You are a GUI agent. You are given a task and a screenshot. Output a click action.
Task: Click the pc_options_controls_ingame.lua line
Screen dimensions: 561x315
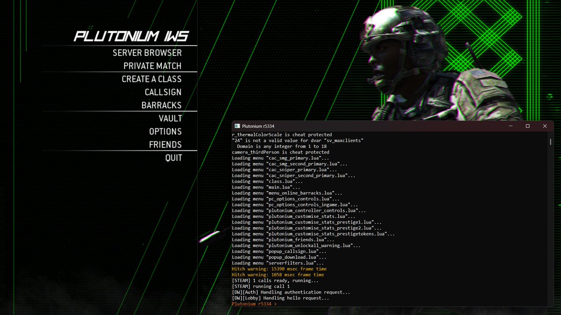click(x=295, y=205)
